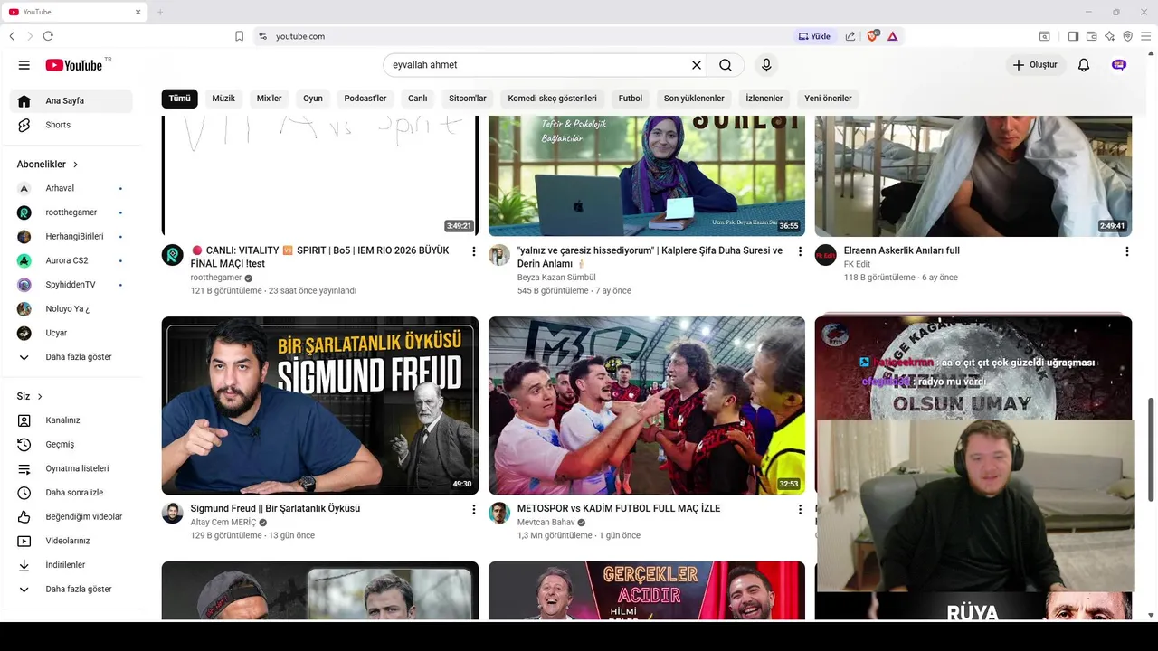Clear the search box text
Screen dimensions: 1158x651
pos(697,65)
